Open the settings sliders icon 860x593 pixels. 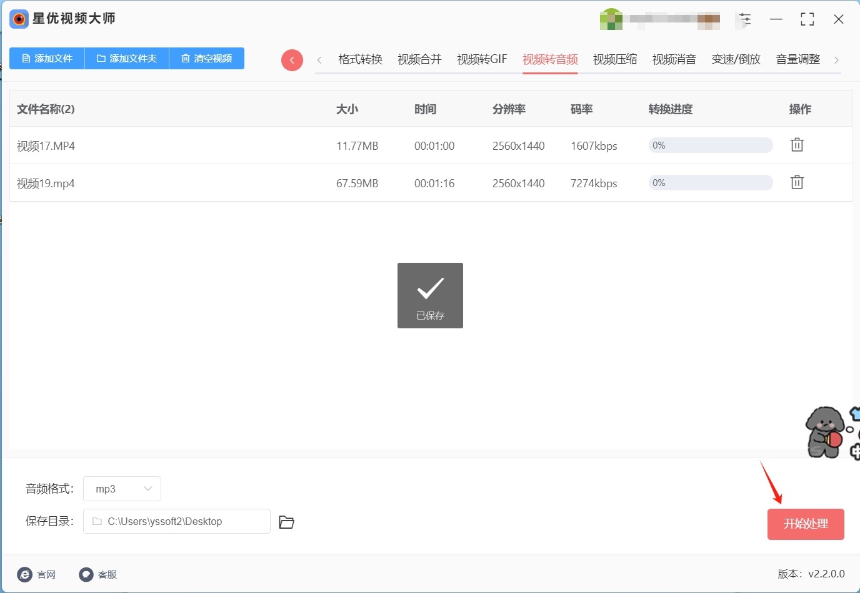744,19
